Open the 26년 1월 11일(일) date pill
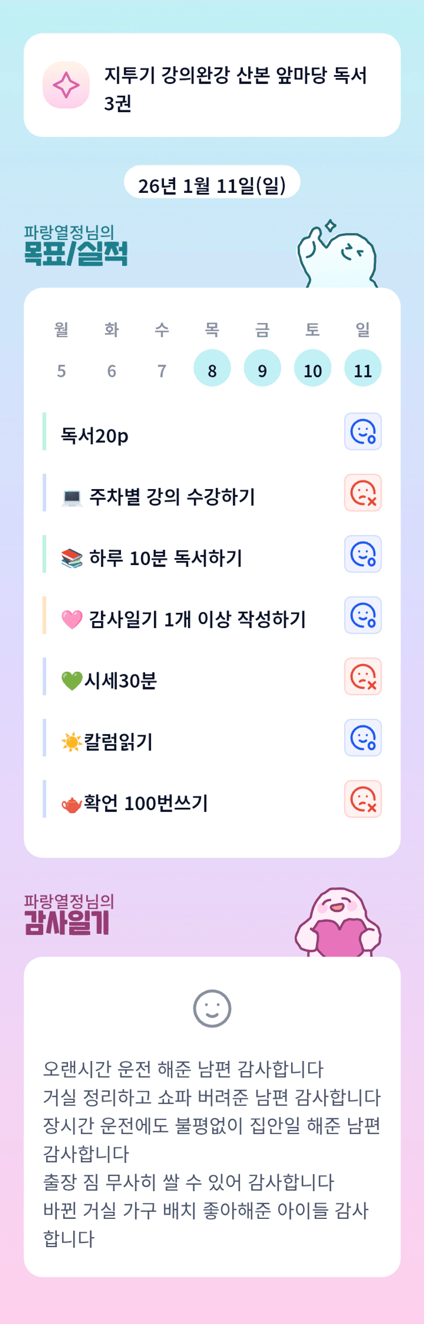Viewport: 424px width, 1324px height. pyautogui.click(x=212, y=183)
